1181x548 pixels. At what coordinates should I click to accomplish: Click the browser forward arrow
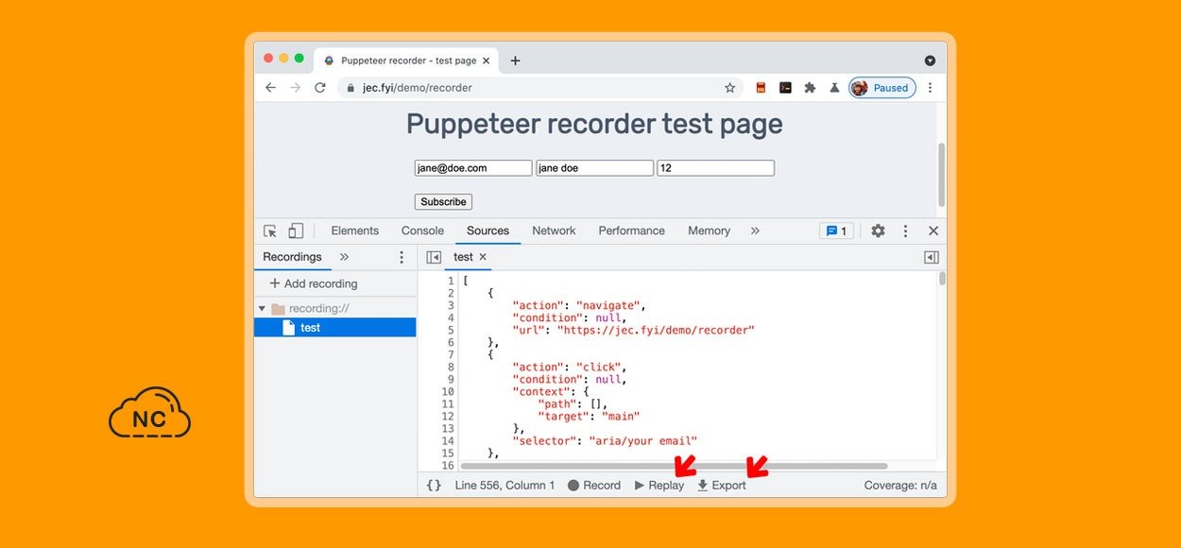coord(295,88)
